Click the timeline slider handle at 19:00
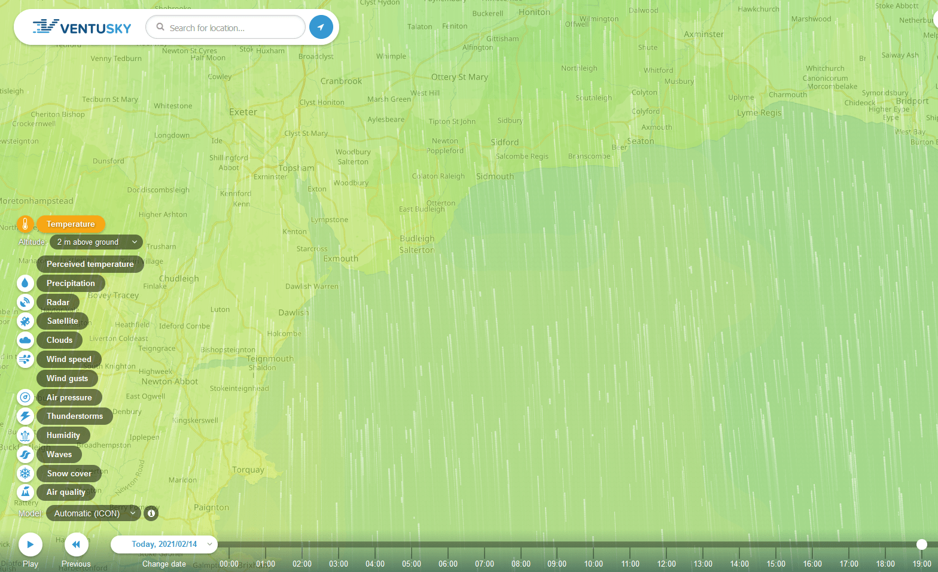This screenshot has width=938, height=572. pyautogui.click(x=922, y=544)
